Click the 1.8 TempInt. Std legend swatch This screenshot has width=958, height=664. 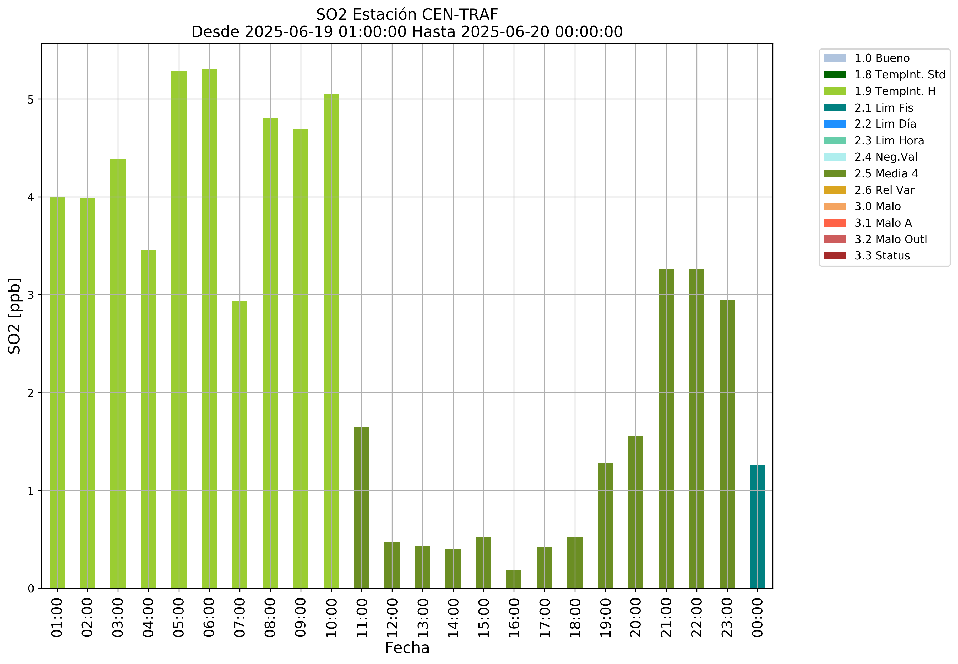pos(835,74)
